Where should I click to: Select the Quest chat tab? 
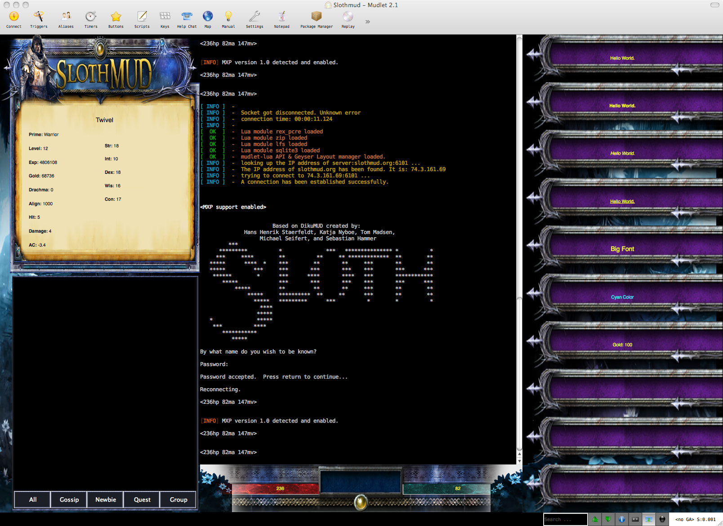pyautogui.click(x=142, y=499)
